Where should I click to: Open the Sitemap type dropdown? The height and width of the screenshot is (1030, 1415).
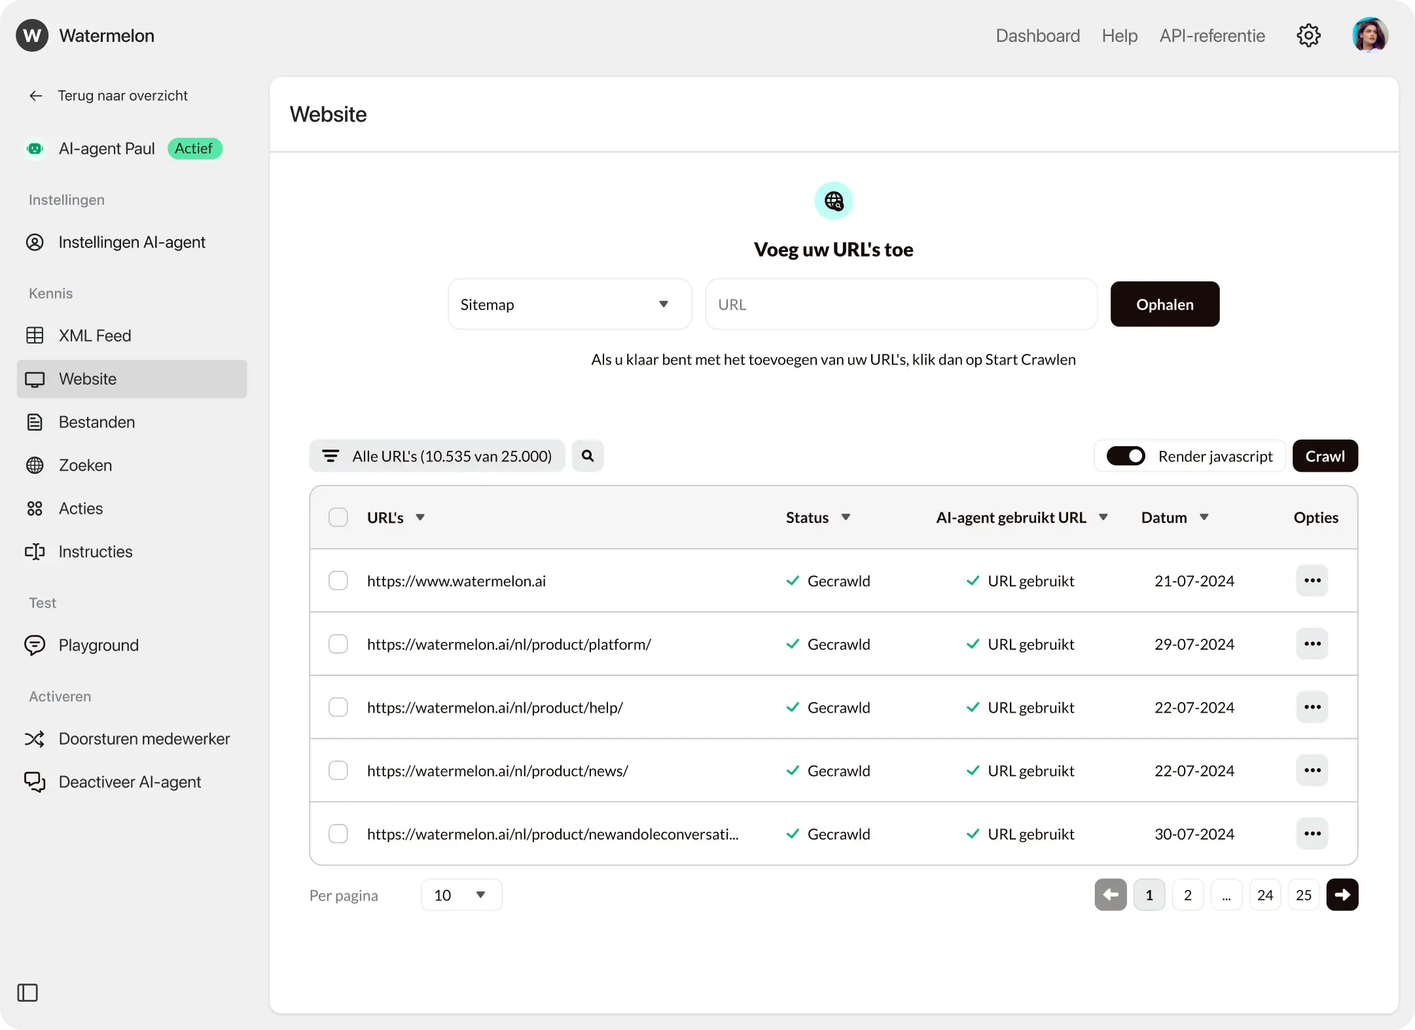click(x=569, y=304)
